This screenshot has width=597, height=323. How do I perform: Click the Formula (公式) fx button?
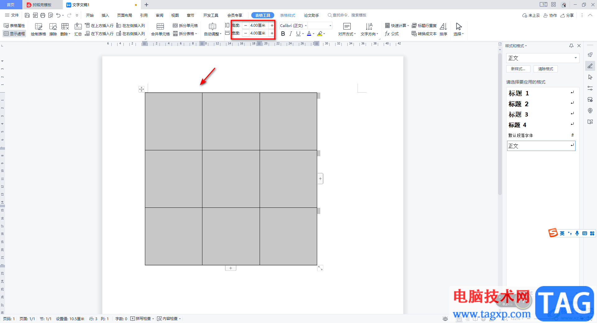[392, 34]
